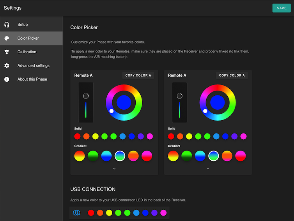This screenshot has height=221, width=294.
Task: Choose green-to-dark gradient in right remote panel
Action: 187,156
